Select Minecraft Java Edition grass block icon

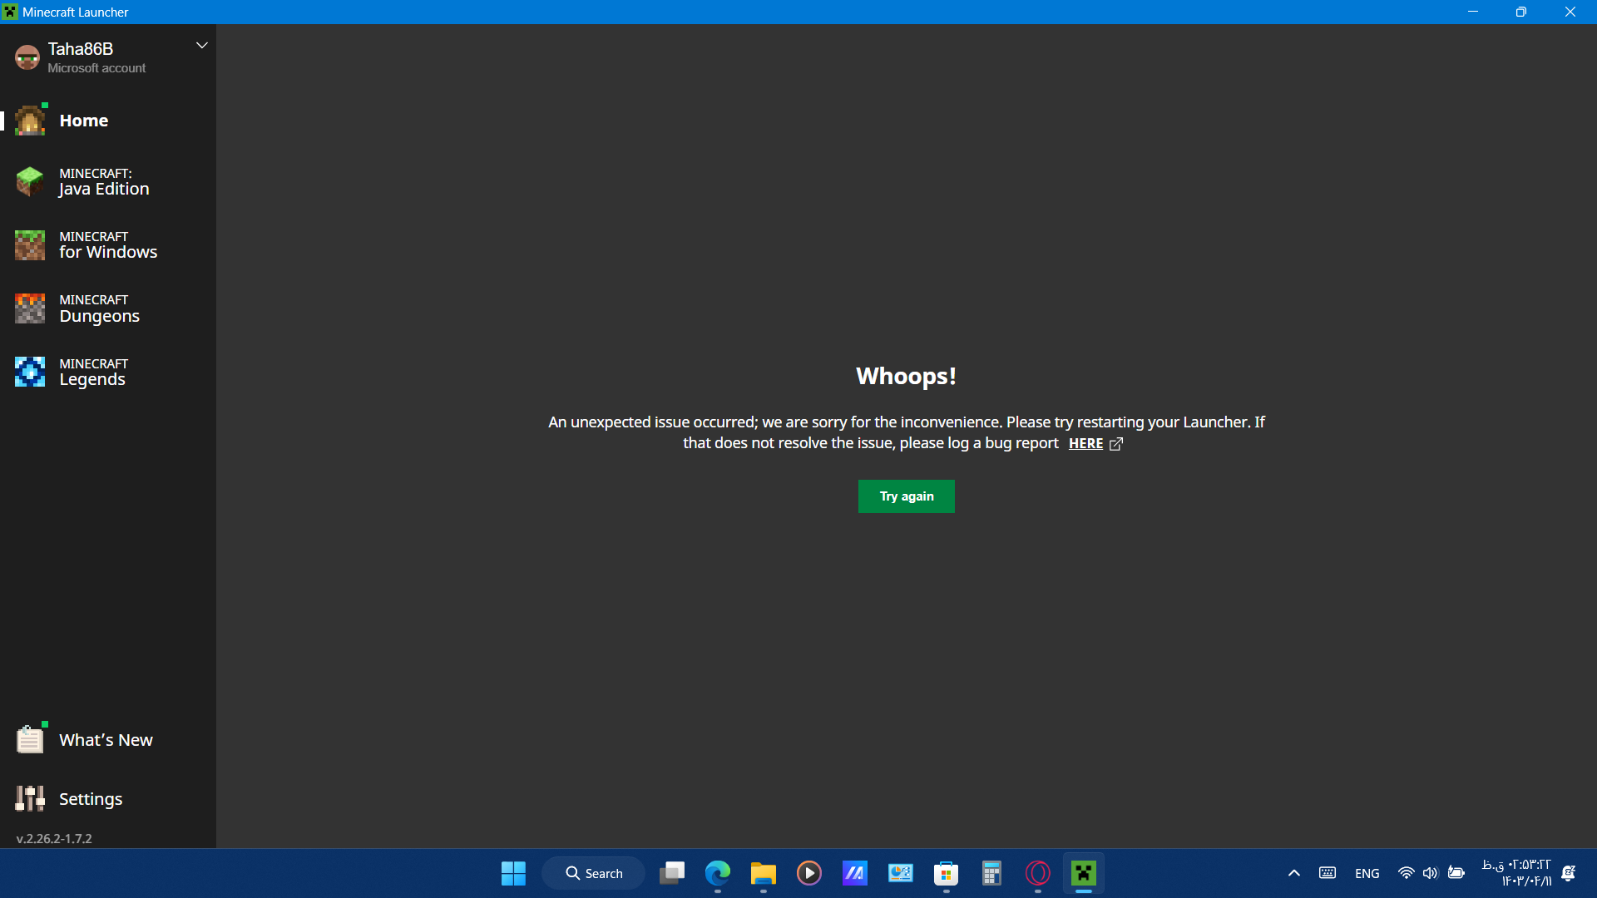(x=30, y=181)
